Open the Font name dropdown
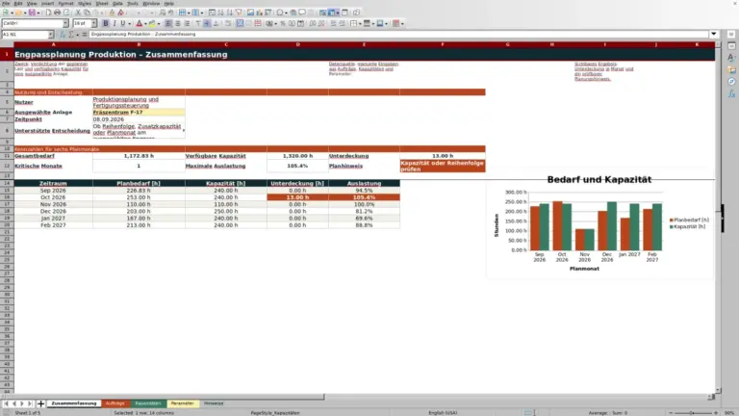This screenshot has width=739, height=416. coord(65,23)
